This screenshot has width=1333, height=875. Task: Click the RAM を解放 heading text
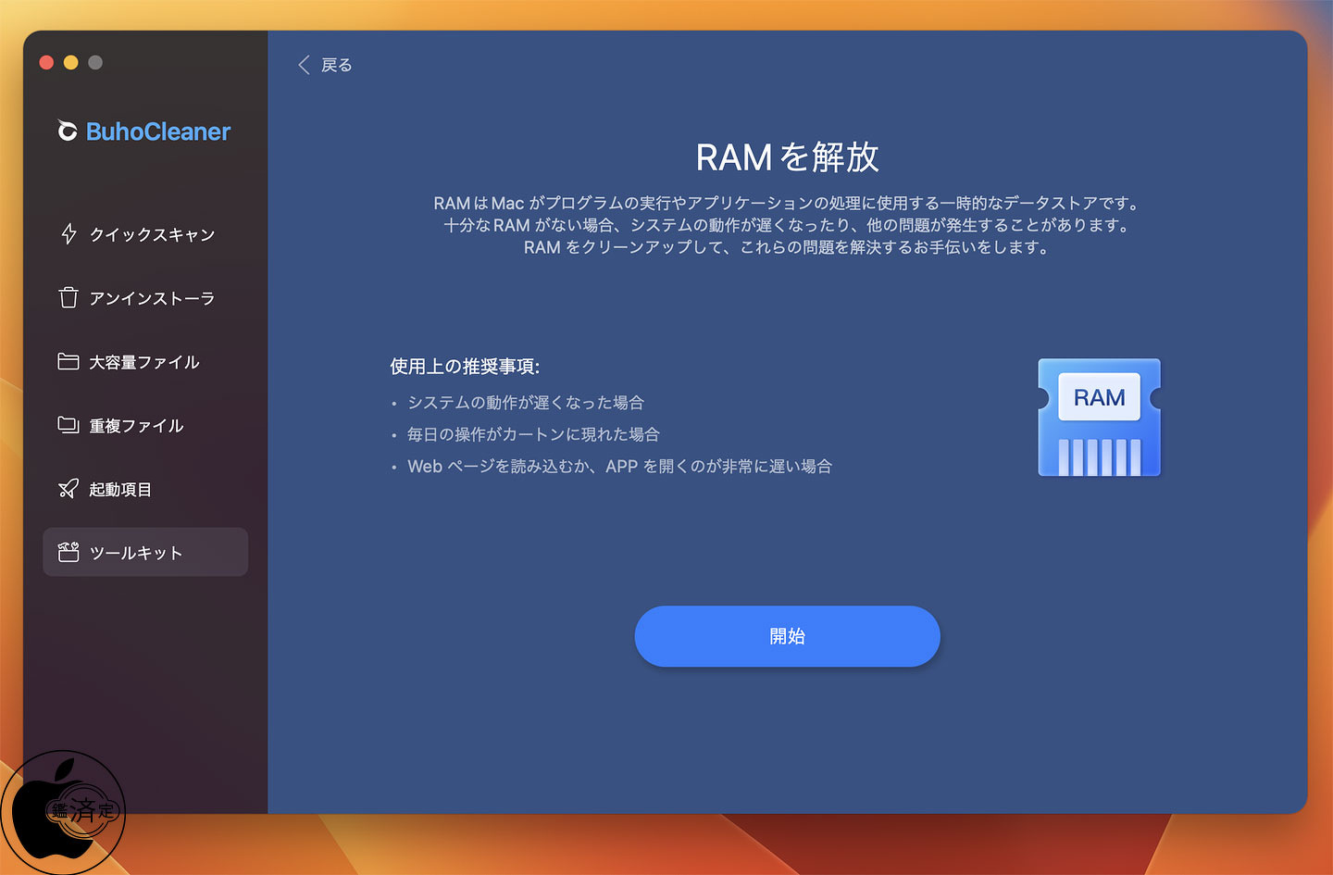787,157
